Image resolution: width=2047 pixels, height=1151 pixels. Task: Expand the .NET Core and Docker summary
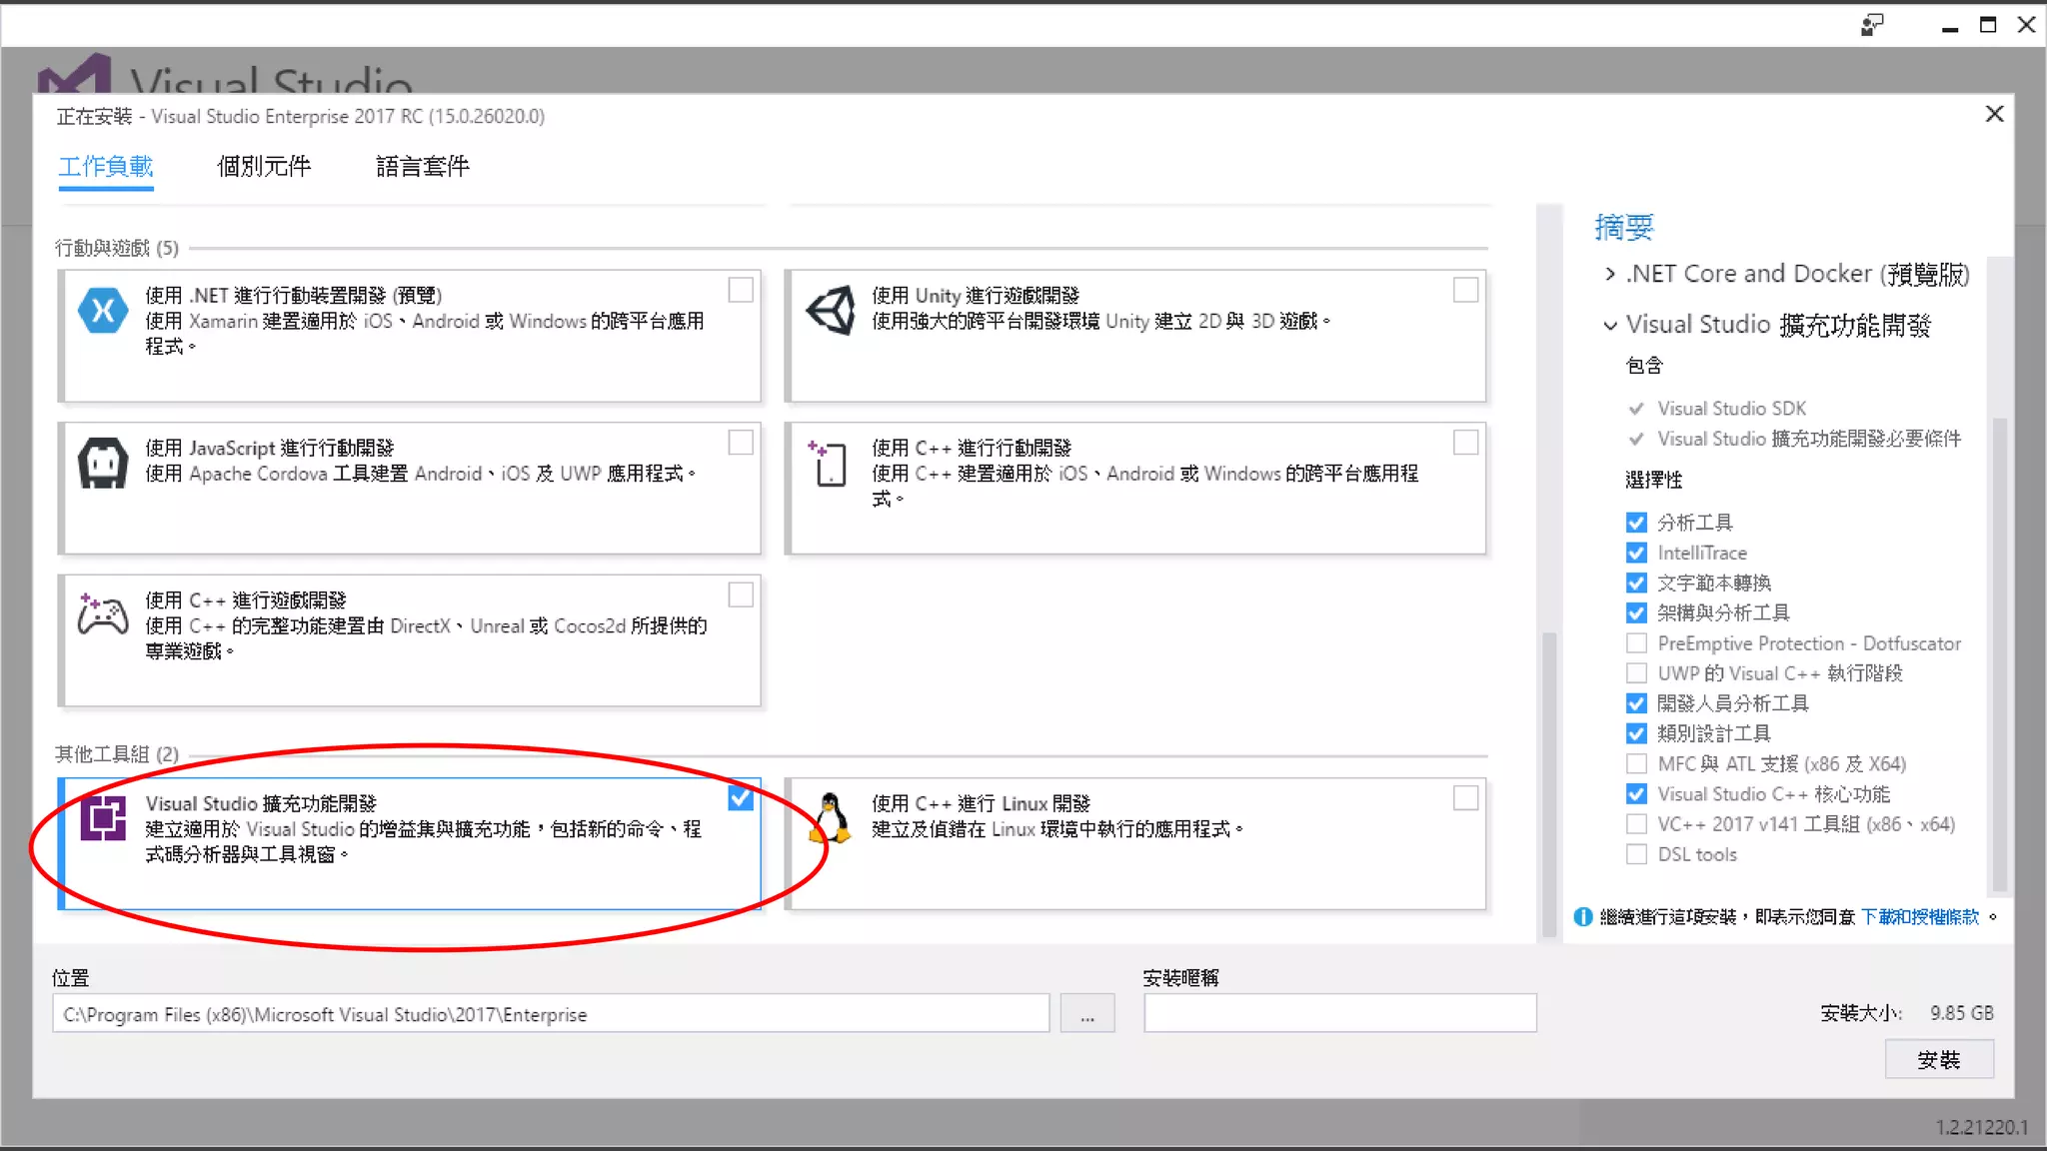click(x=1609, y=274)
